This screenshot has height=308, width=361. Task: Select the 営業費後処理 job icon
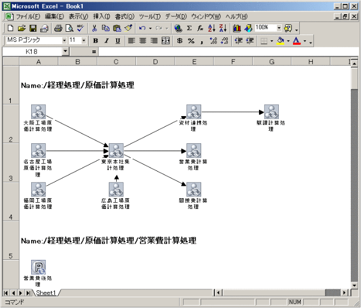pos(39,267)
